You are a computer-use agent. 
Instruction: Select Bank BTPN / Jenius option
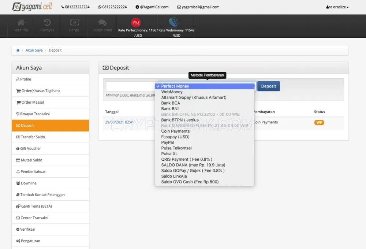click(205, 120)
